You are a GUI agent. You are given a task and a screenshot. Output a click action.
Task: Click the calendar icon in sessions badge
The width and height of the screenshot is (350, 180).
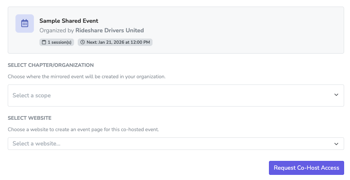44,42
